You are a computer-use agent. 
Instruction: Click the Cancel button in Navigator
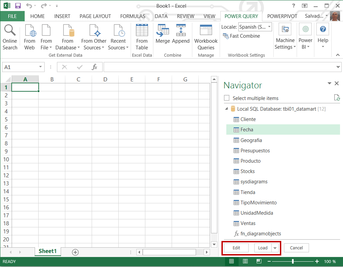coord(296,248)
